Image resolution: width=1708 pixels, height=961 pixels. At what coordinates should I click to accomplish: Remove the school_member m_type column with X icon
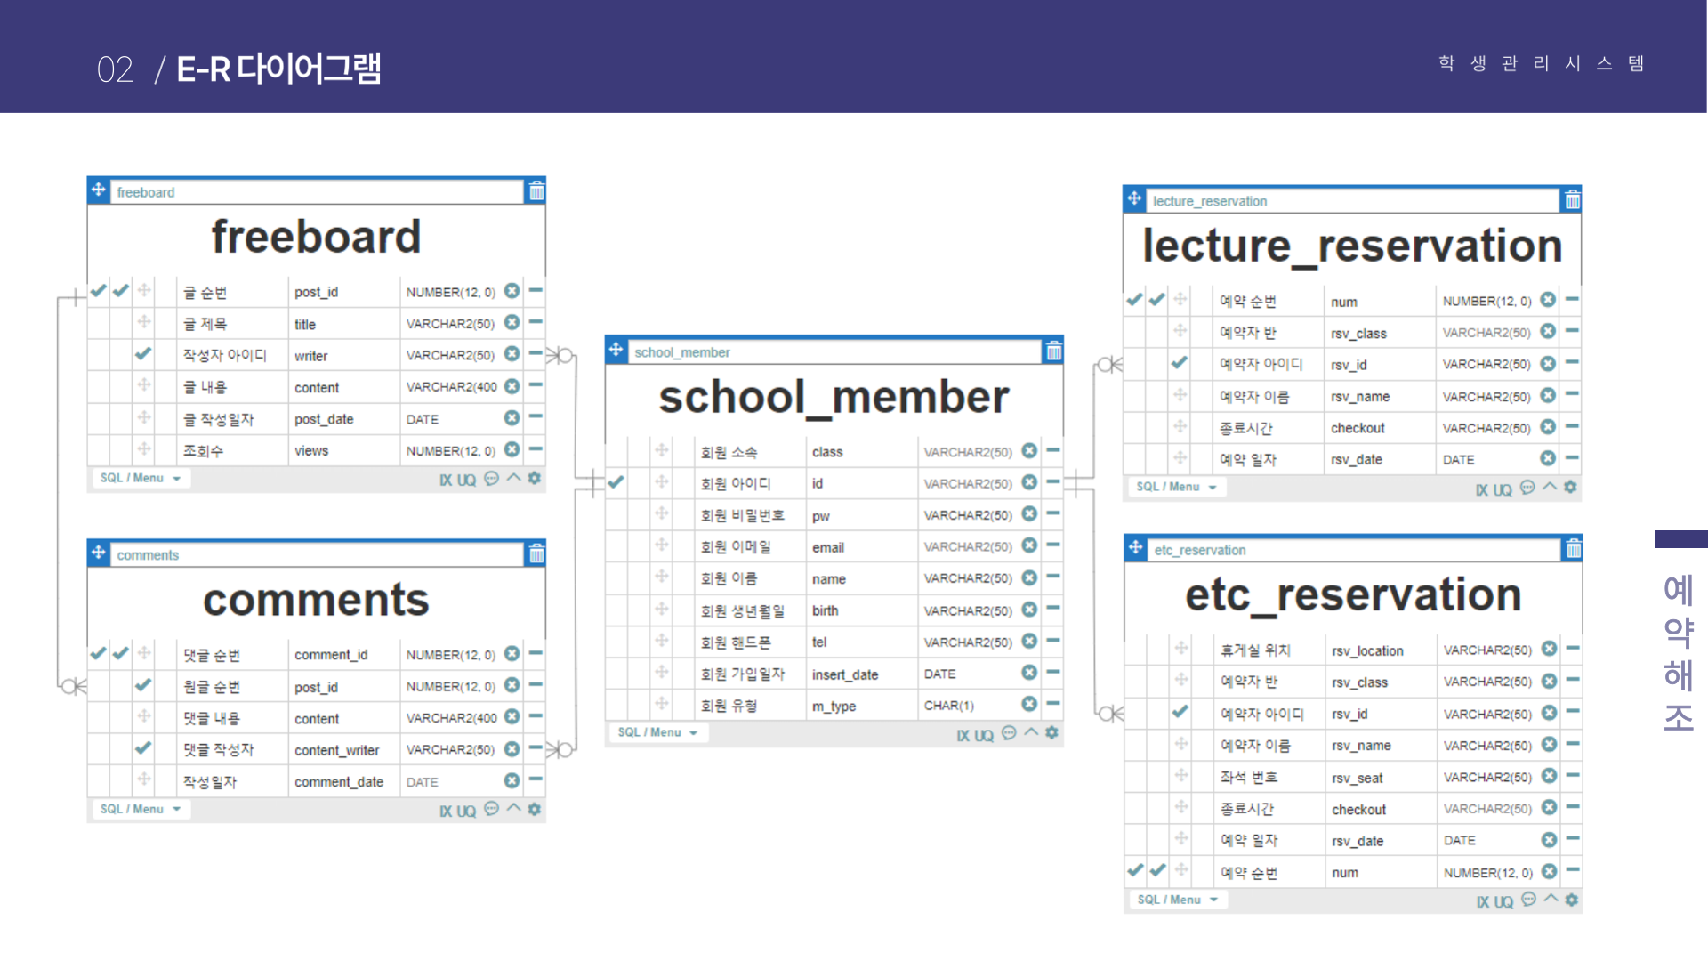[1029, 704]
